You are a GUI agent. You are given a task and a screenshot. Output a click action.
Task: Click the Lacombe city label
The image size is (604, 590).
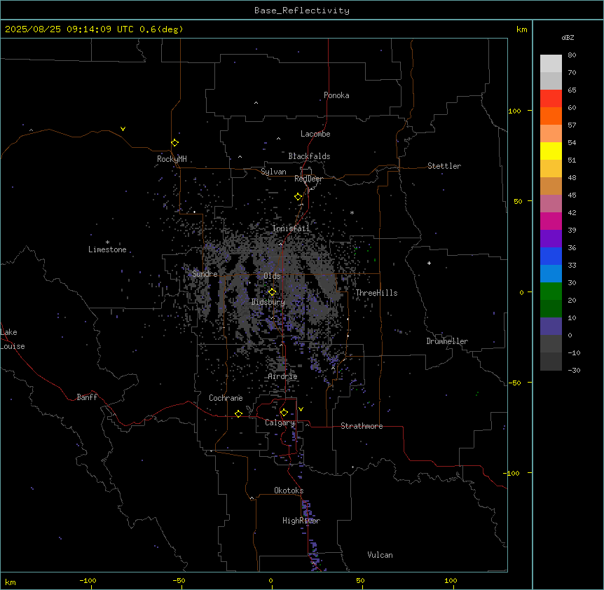click(x=315, y=134)
